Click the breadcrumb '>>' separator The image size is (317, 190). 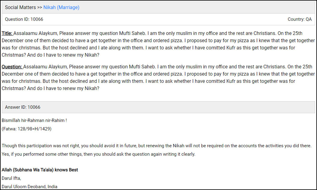(x=39, y=8)
